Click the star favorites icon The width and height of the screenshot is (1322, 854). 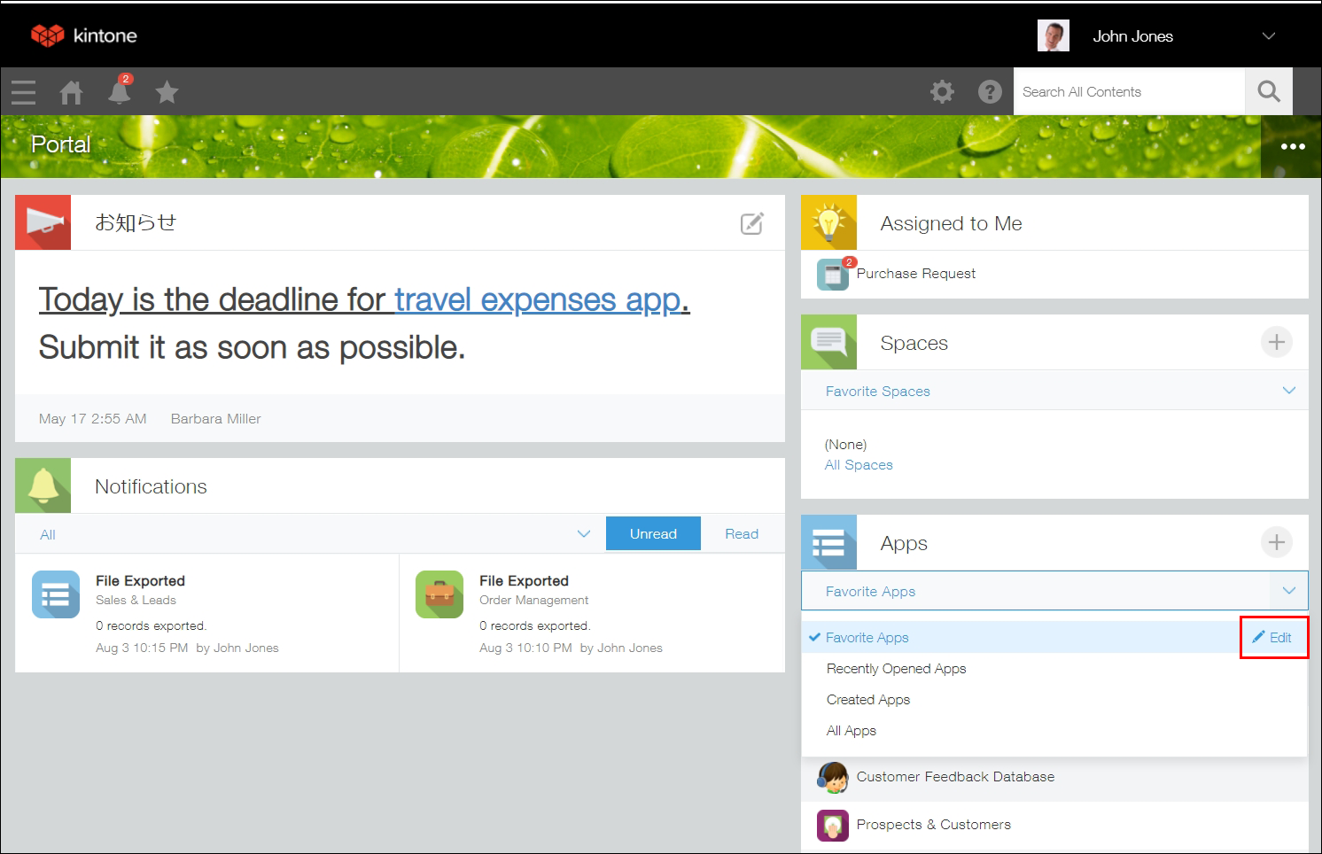(167, 91)
